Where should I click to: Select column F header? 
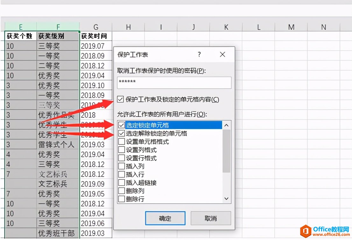pyautogui.click(x=58, y=27)
